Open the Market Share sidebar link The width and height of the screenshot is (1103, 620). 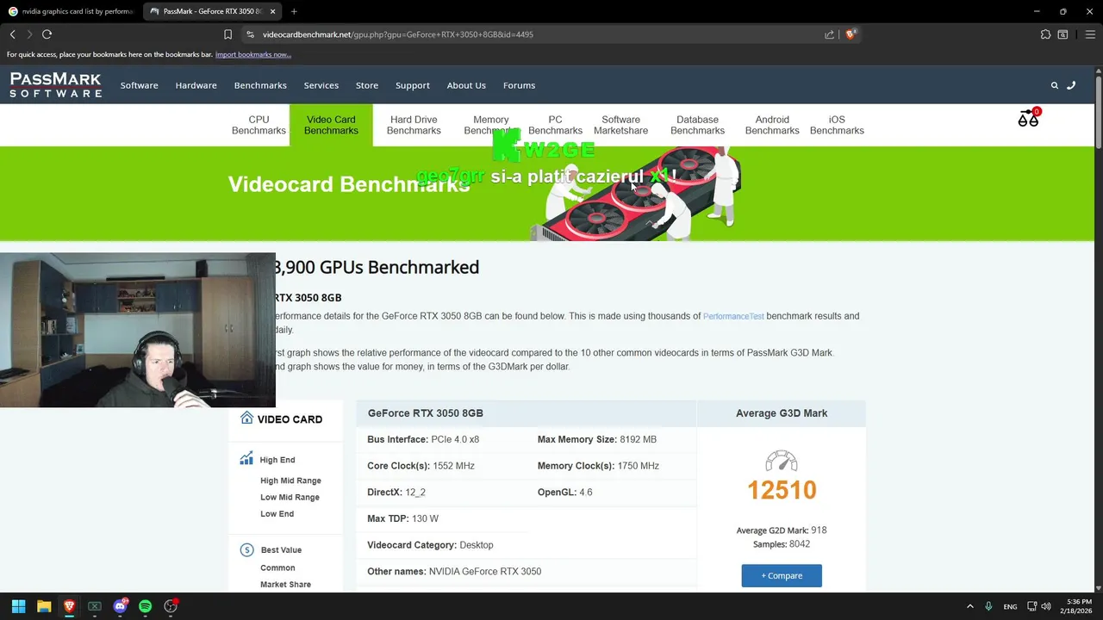pos(285,584)
